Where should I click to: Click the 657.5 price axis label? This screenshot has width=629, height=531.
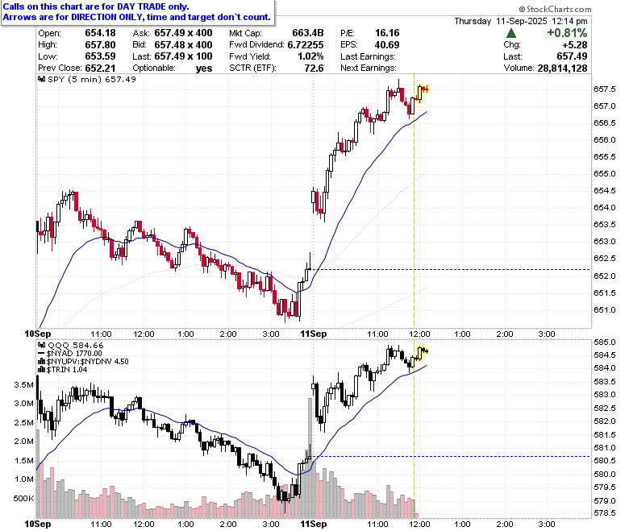point(605,89)
